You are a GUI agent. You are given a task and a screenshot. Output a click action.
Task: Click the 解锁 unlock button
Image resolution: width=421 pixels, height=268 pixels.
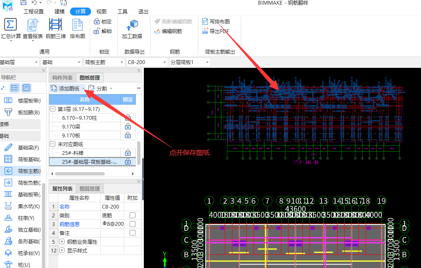click(x=103, y=31)
